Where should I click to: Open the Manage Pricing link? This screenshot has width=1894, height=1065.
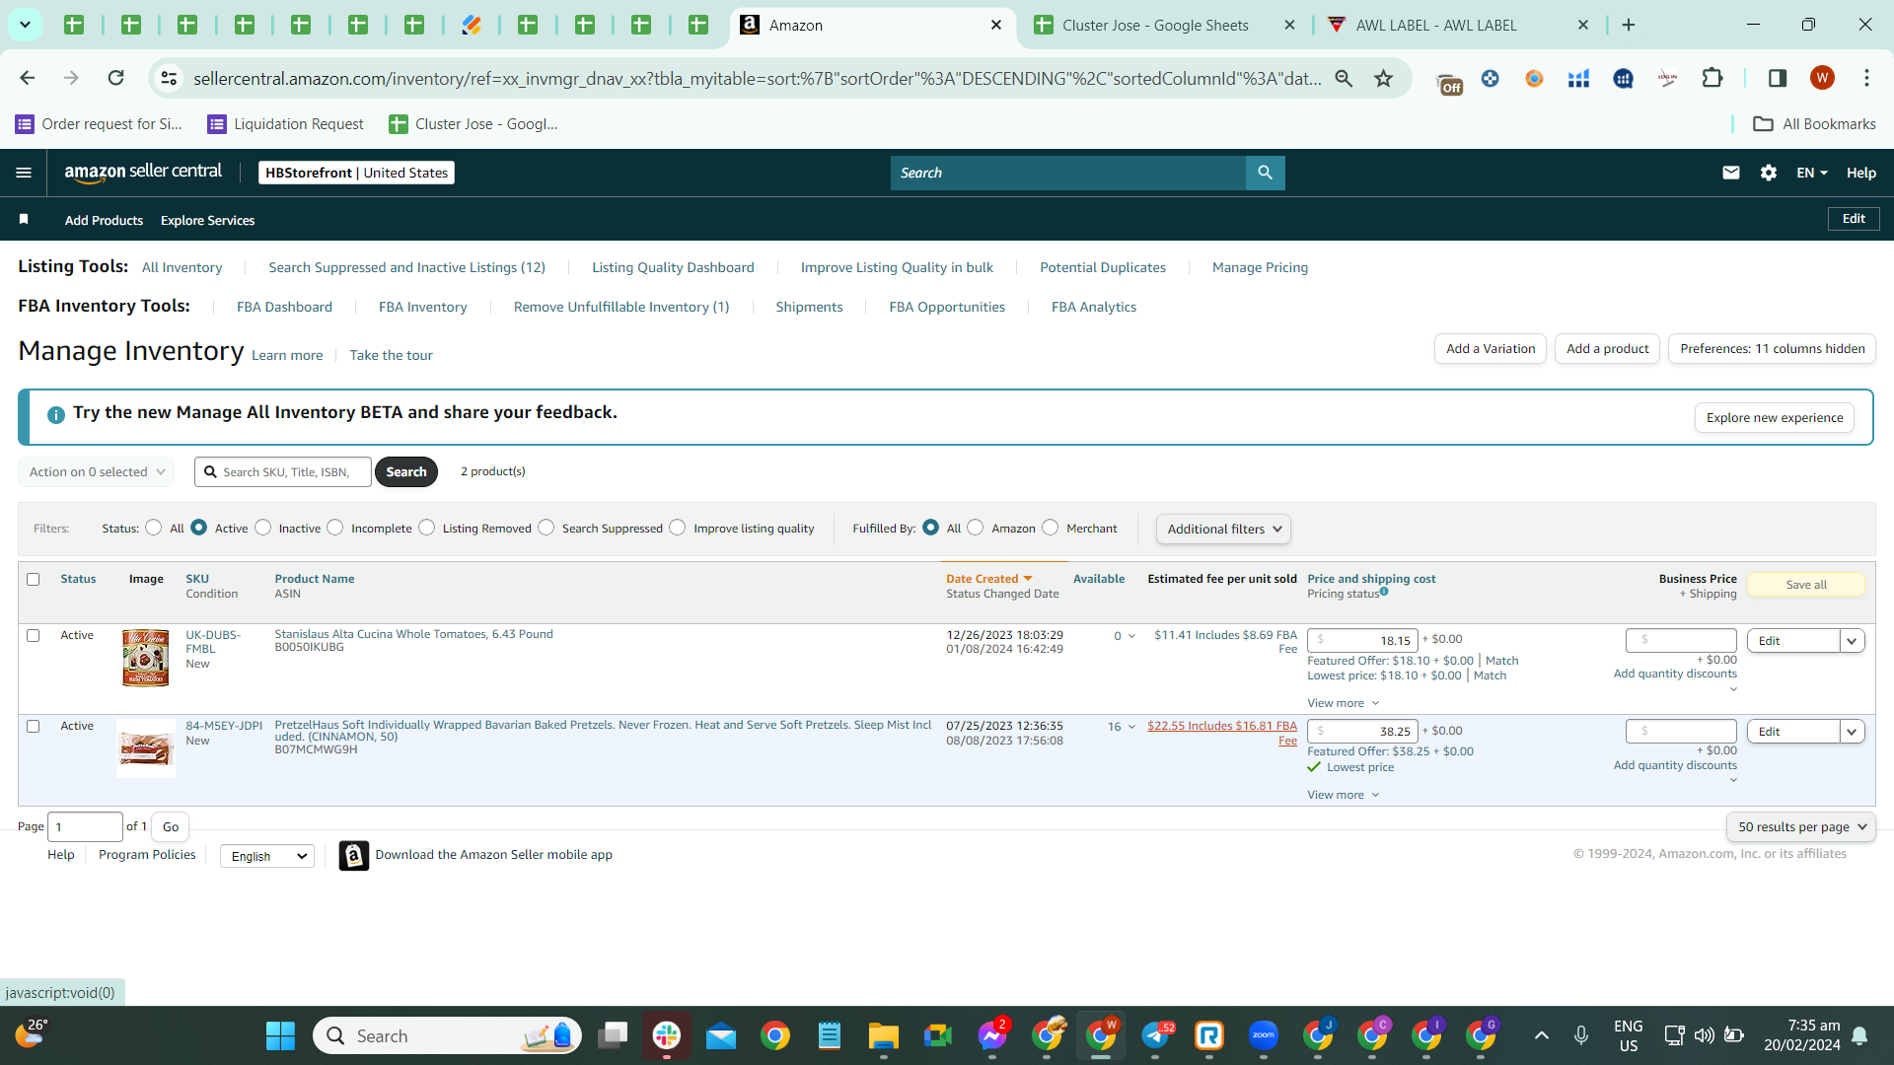(x=1260, y=267)
